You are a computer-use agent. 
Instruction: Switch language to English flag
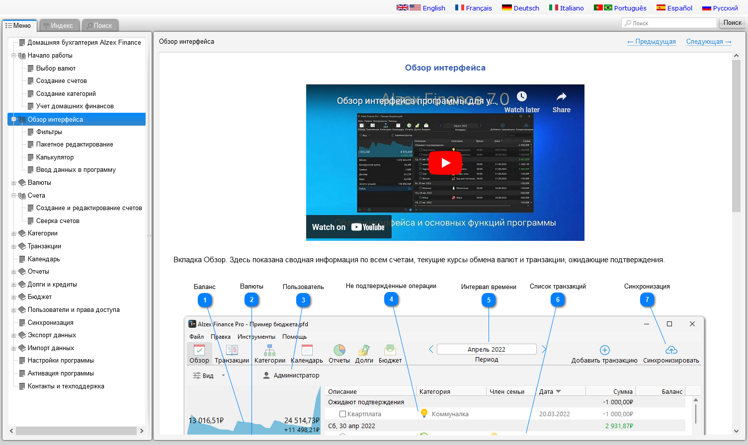(409, 7)
